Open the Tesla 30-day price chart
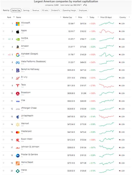Image resolution: width=132 pixels, height=175 pixels. [x=107, y=86]
